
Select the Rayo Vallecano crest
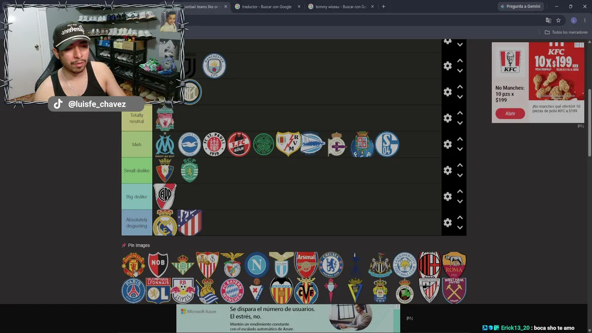click(288, 144)
